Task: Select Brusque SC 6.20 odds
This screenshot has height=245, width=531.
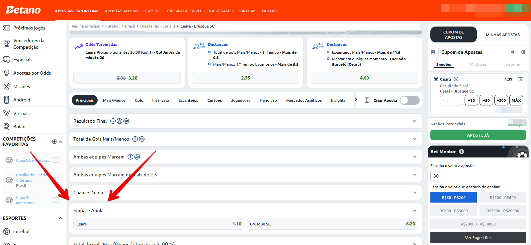Action: tap(332, 224)
